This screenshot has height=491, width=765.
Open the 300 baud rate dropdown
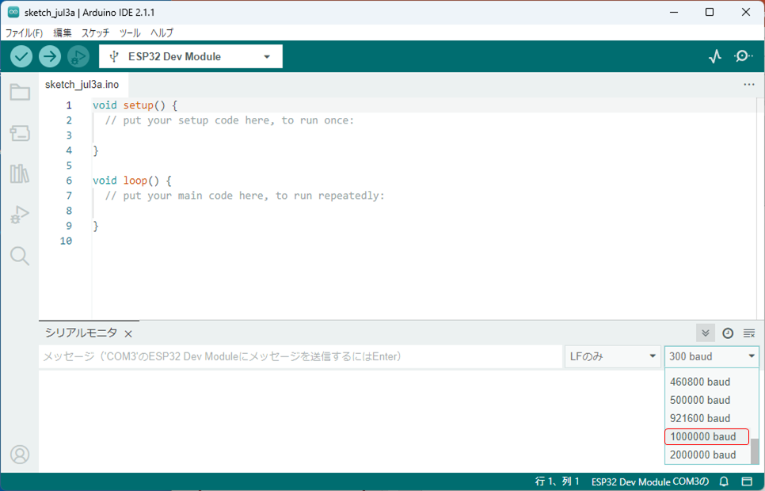click(x=712, y=357)
